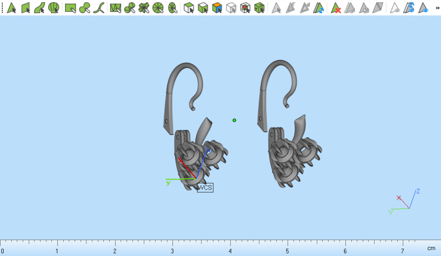Select the mark plane tool
The height and width of the screenshot is (256, 441).
26,8
